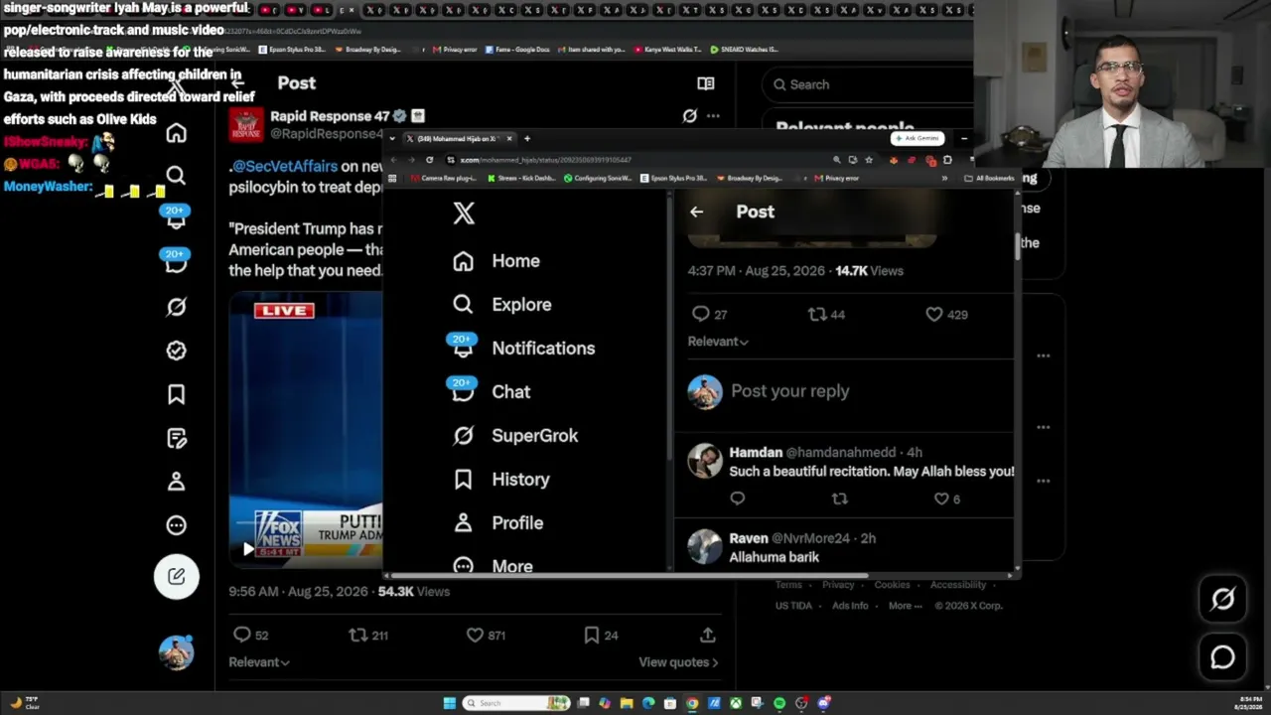Open Spotify from the Windows taskbar

click(x=779, y=703)
